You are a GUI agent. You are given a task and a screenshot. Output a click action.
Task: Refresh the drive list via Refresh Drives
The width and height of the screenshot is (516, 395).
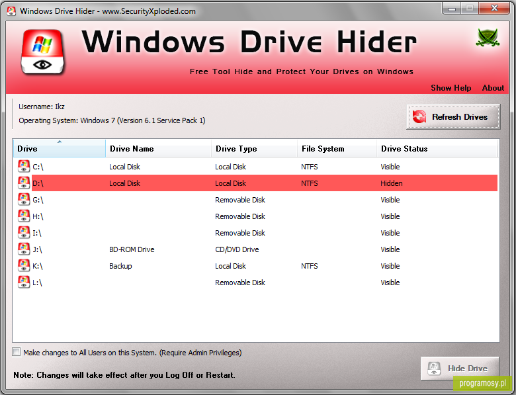(453, 117)
